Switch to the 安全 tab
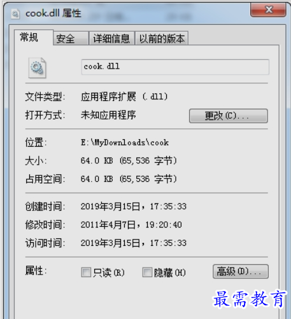291x319 pixels. coord(71,39)
